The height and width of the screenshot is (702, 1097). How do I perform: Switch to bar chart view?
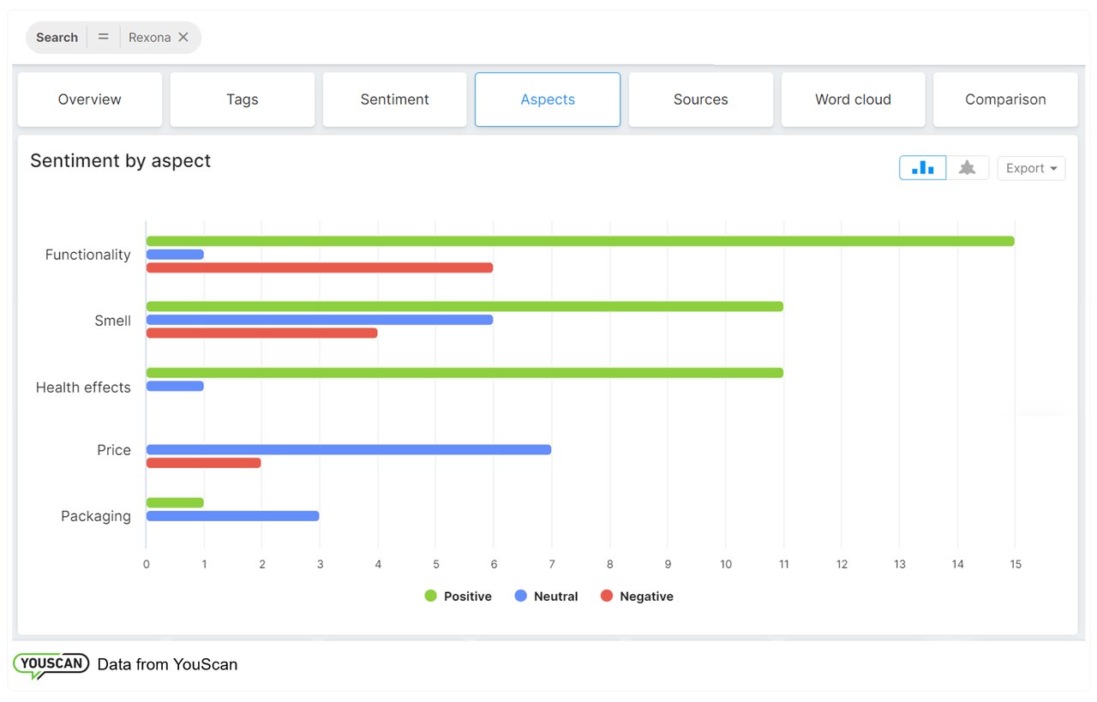(922, 168)
